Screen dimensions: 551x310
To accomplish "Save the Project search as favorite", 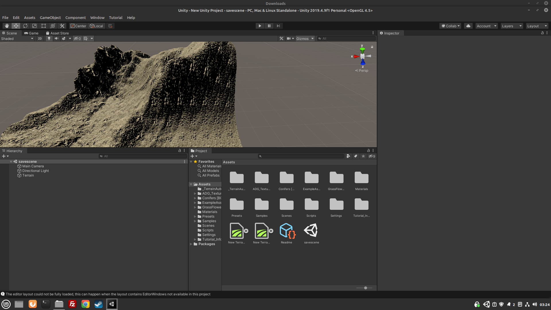I will (363, 156).
